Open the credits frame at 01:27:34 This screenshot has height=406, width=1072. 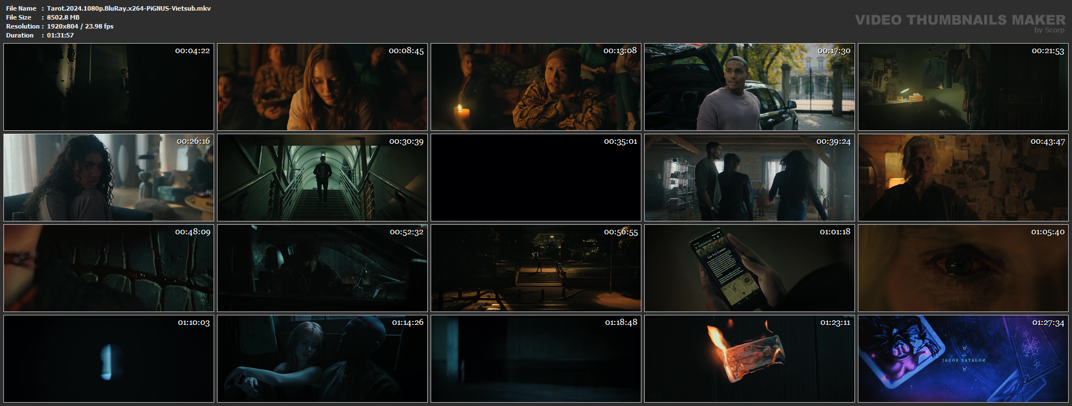pos(963,358)
